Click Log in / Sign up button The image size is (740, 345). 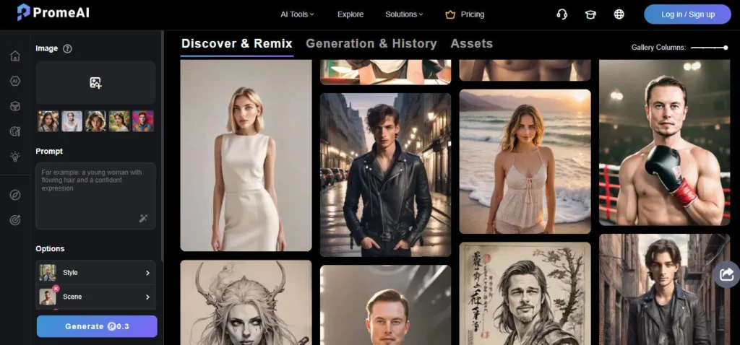688,14
